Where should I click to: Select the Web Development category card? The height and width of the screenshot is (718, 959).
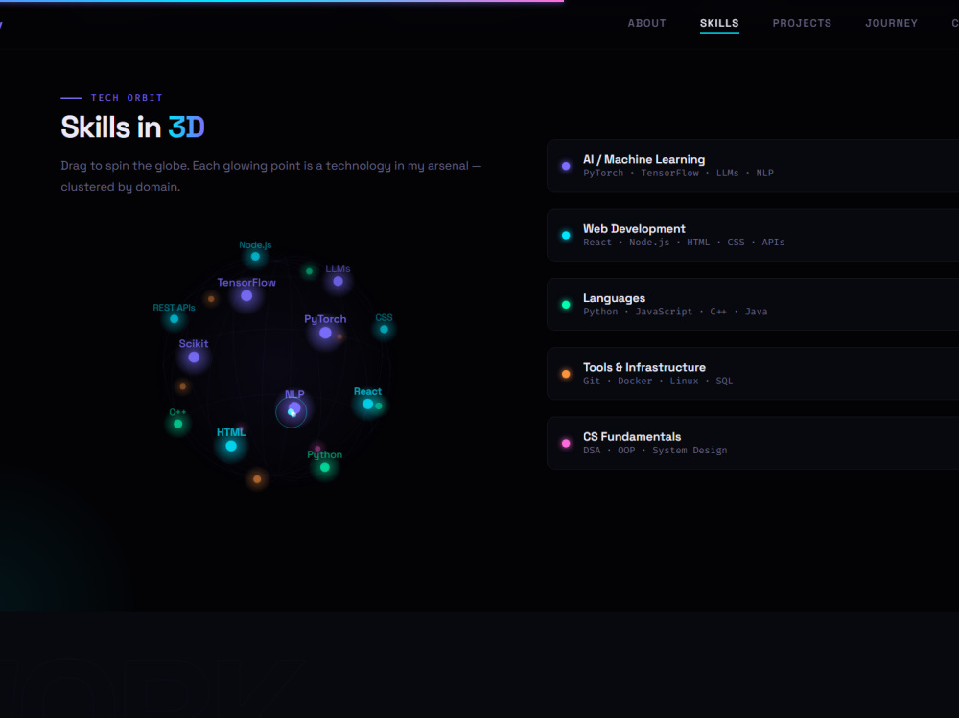coord(753,235)
